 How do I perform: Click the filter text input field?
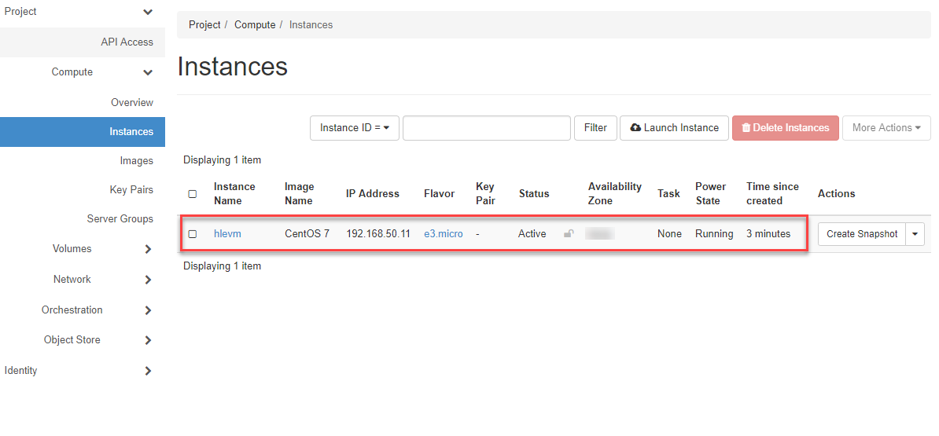tap(486, 128)
